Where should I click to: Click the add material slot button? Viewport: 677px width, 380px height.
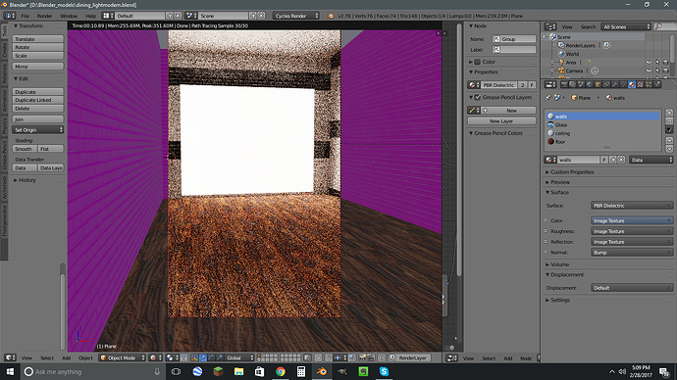click(669, 113)
